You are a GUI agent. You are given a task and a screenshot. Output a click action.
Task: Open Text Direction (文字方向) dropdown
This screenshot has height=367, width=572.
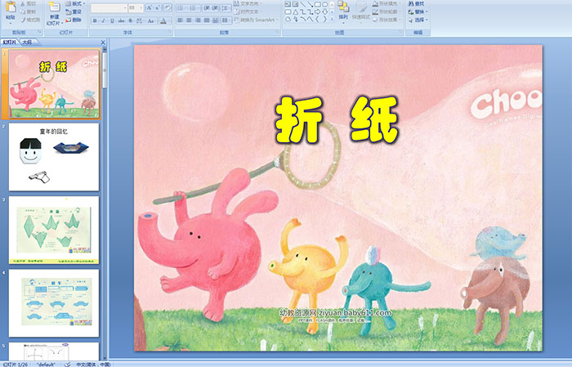point(248,3)
